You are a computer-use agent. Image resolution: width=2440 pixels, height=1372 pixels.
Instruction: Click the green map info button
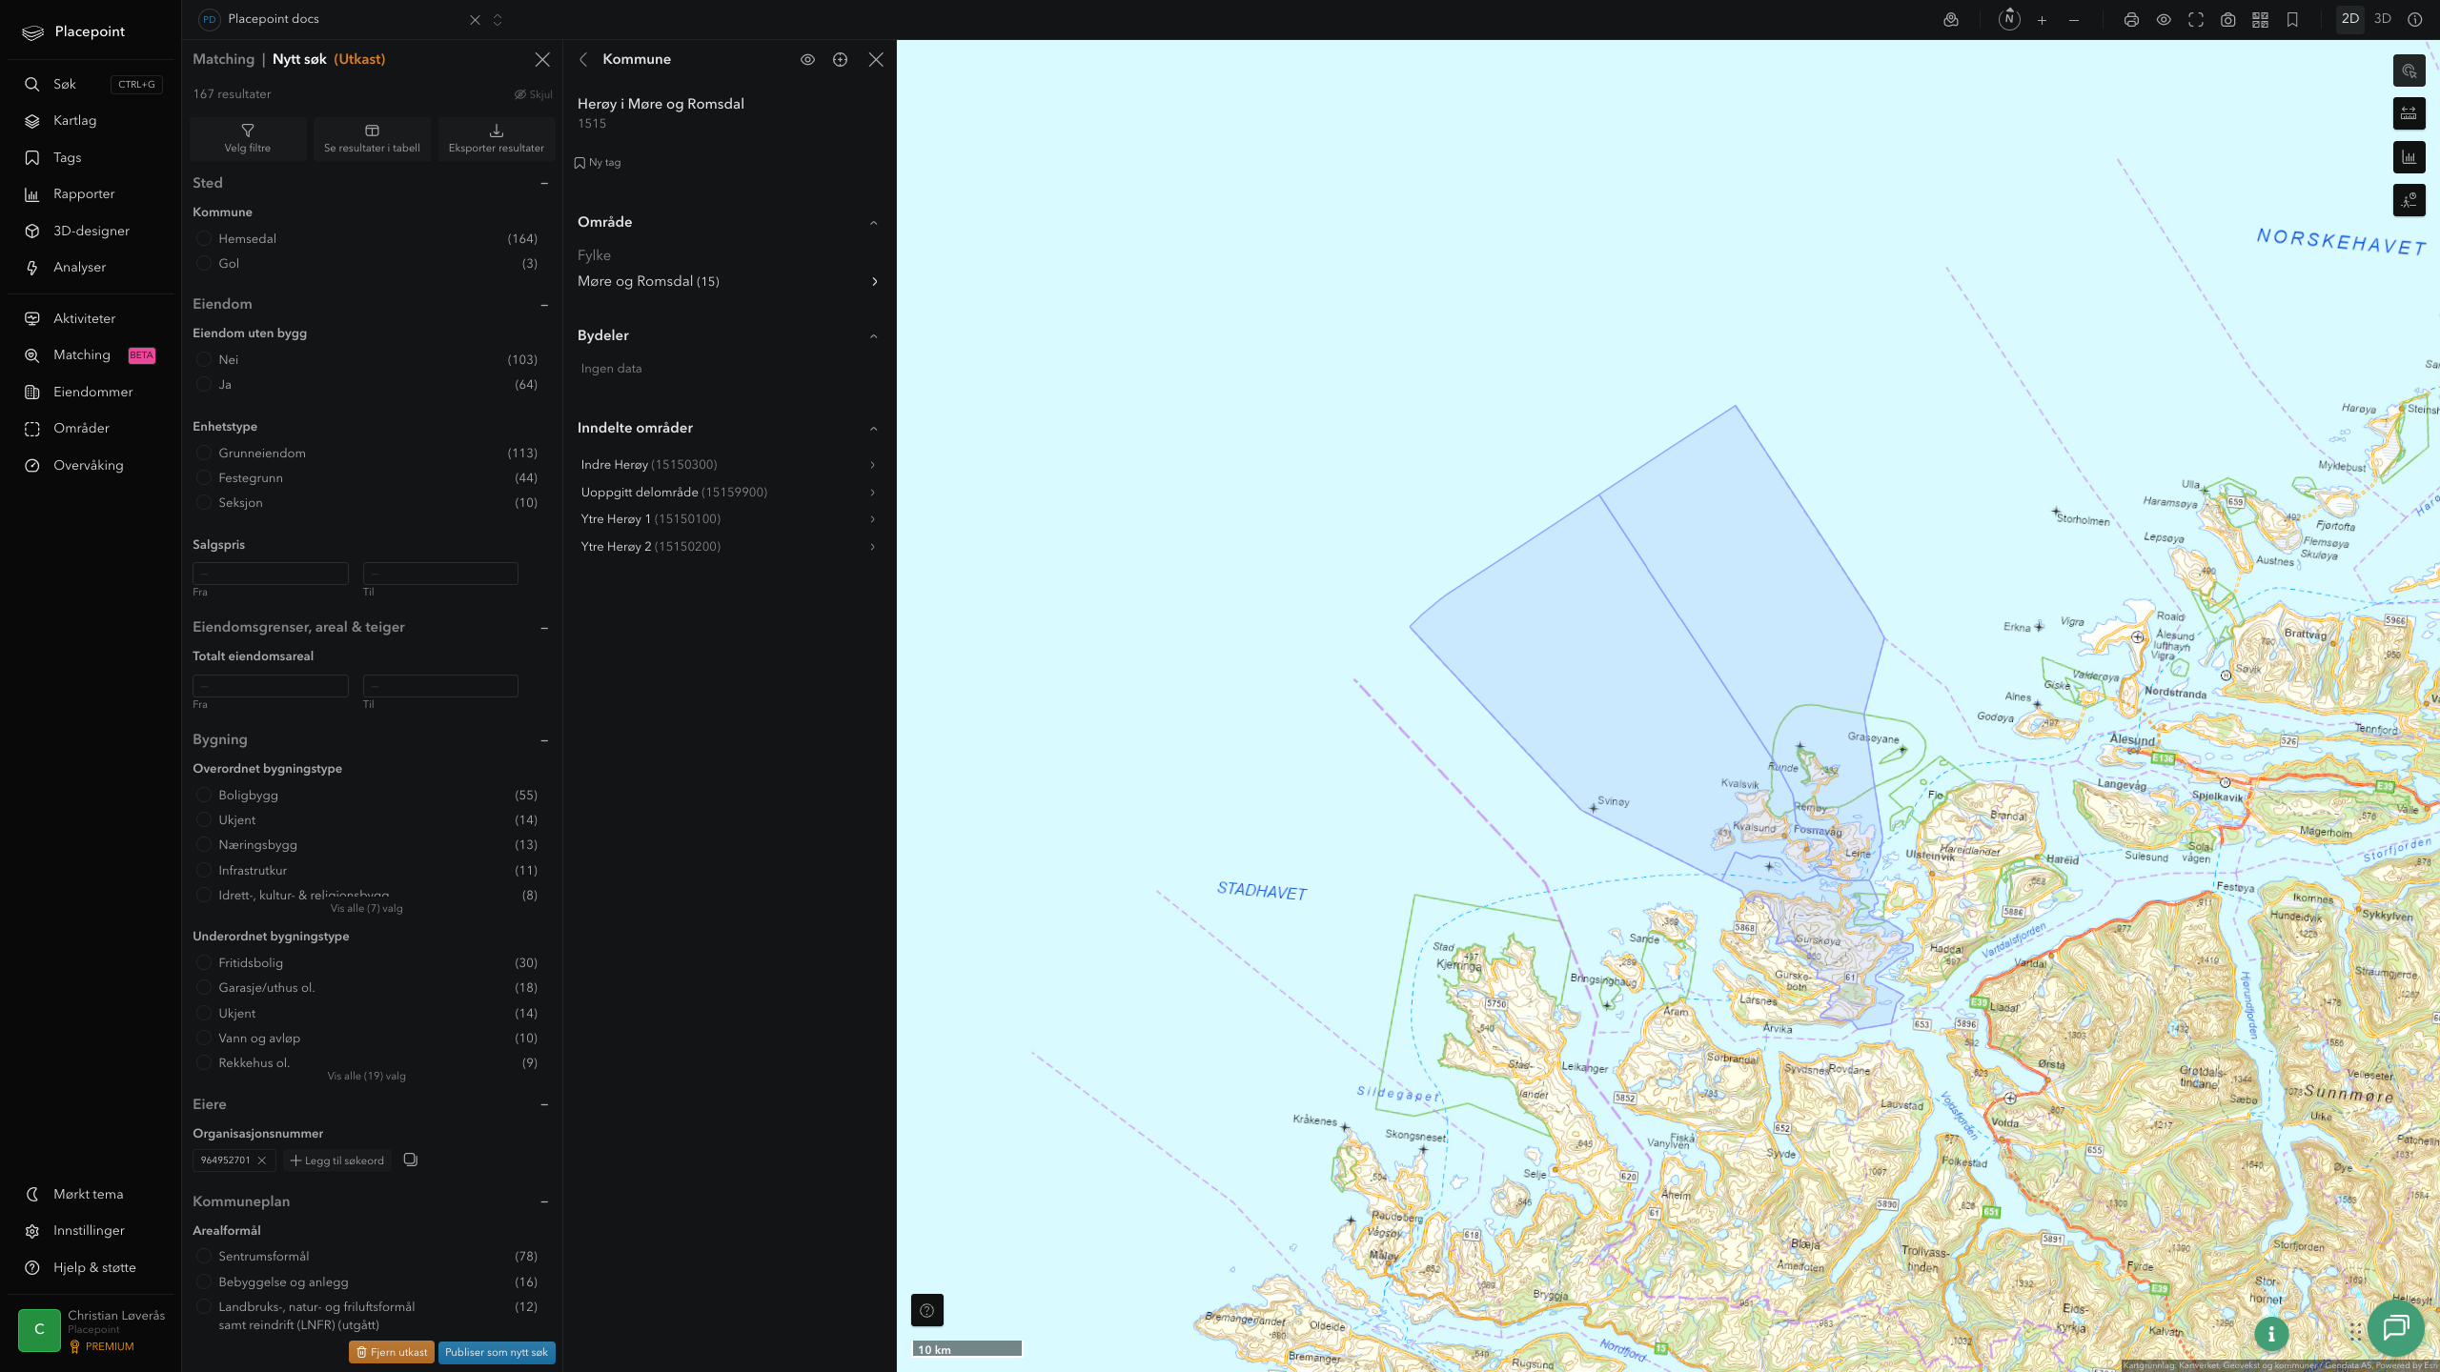[x=2271, y=1334]
